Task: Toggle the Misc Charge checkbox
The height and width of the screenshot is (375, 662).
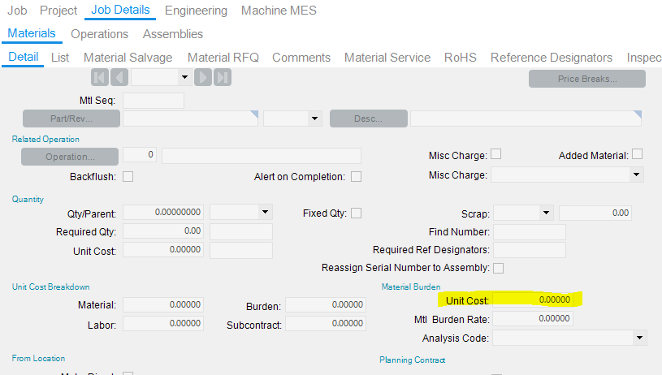Action: click(496, 154)
